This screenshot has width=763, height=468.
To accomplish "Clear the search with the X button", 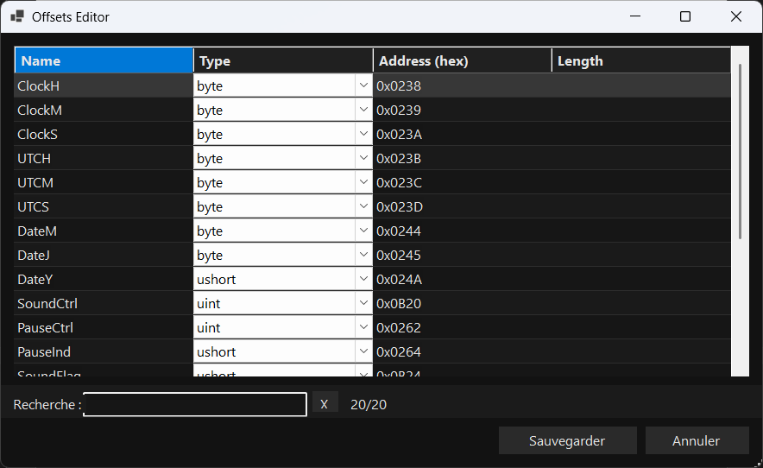I will coord(325,404).
